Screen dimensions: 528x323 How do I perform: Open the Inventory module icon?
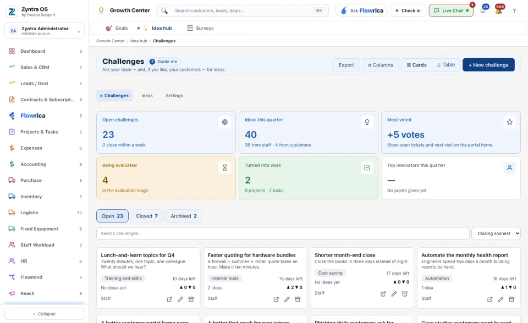click(12, 197)
